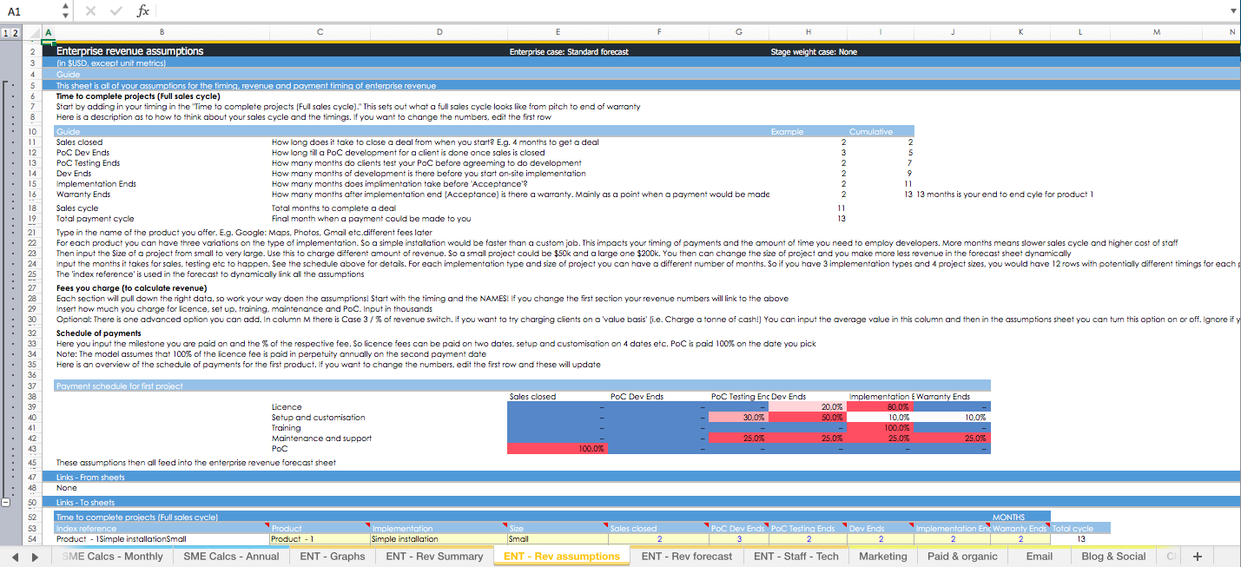Click outline level 1 button
1241x567 pixels.
pyautogui.click(x=5, y=33)
